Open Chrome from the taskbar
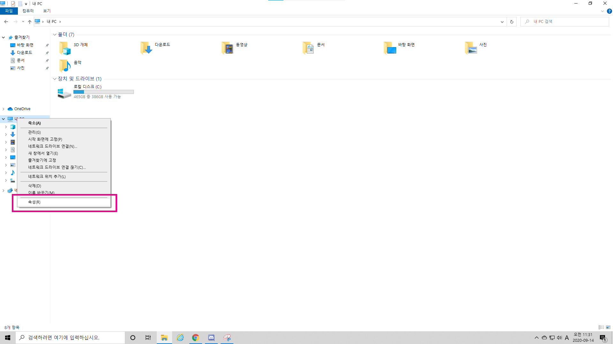Image resolution: width=613 pixels, height=344 pixels. click(x=195, y=338)
